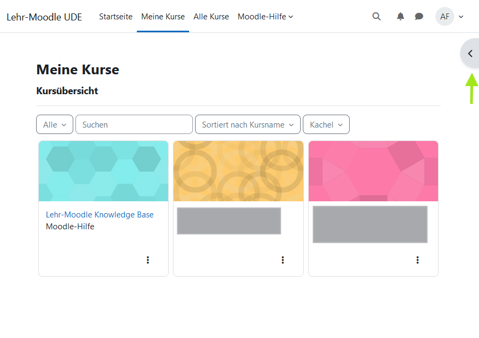Click the Suchen search field
The height and width of the screenshot is (338, 479).
click(134, 124)
